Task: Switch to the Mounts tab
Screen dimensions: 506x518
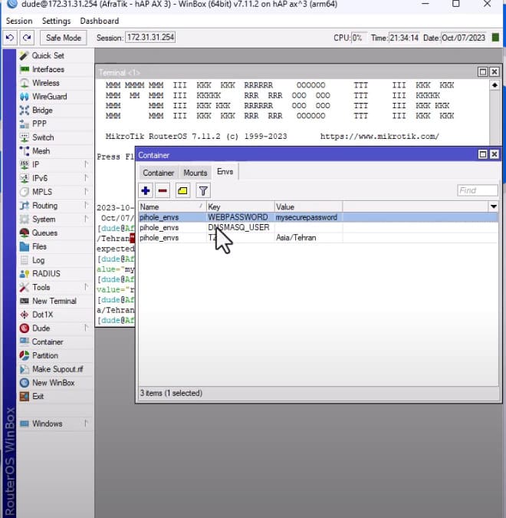Action: pos(195,173)
